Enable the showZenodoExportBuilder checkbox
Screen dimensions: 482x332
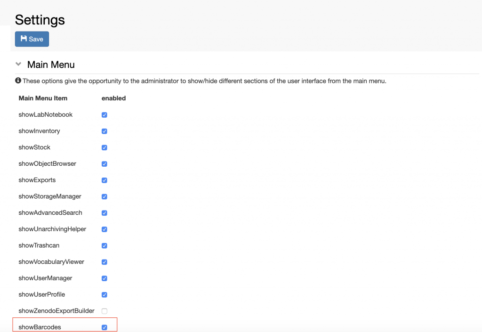pyautogui.click(x=104, y=311)
